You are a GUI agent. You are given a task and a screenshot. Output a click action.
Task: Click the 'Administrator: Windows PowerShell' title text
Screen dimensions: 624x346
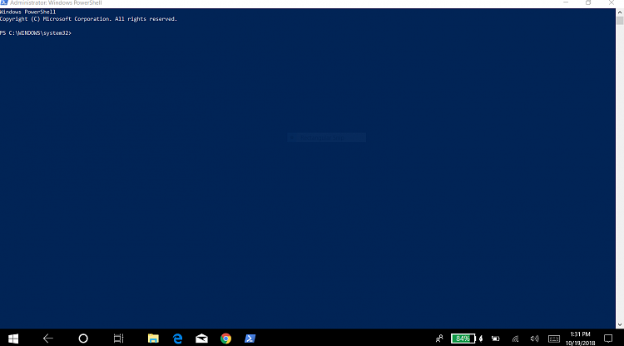[x=56, y=2]
